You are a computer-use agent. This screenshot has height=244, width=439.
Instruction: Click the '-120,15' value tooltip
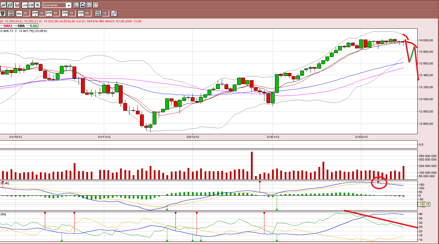click(424, 204)
